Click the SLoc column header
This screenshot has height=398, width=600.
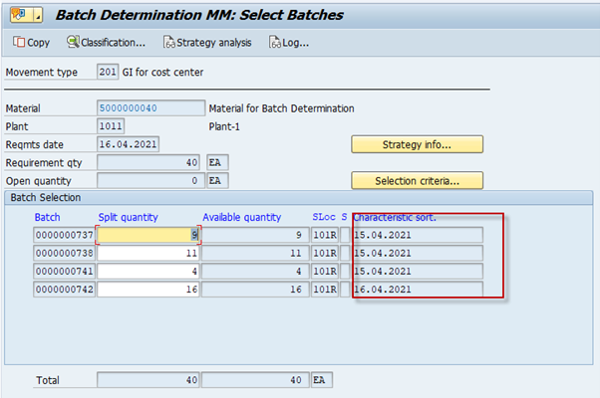(324, 217)
